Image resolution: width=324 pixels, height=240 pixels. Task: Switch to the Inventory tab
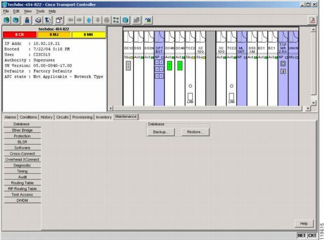[104, 117]
